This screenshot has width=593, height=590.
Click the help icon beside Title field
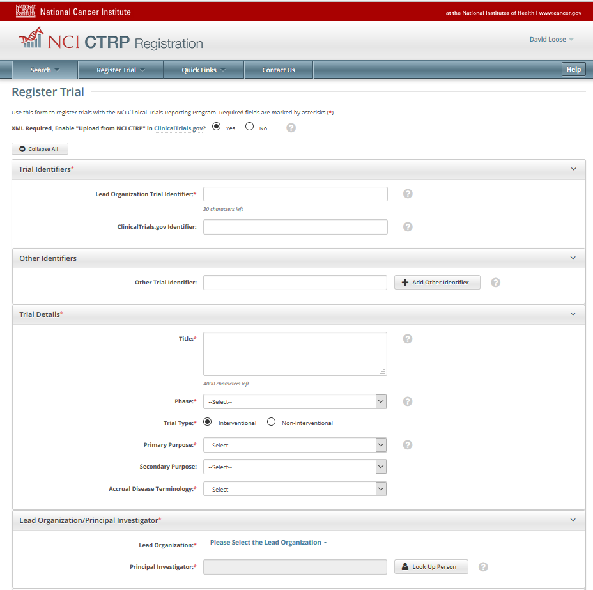click(x=408, y=339)
